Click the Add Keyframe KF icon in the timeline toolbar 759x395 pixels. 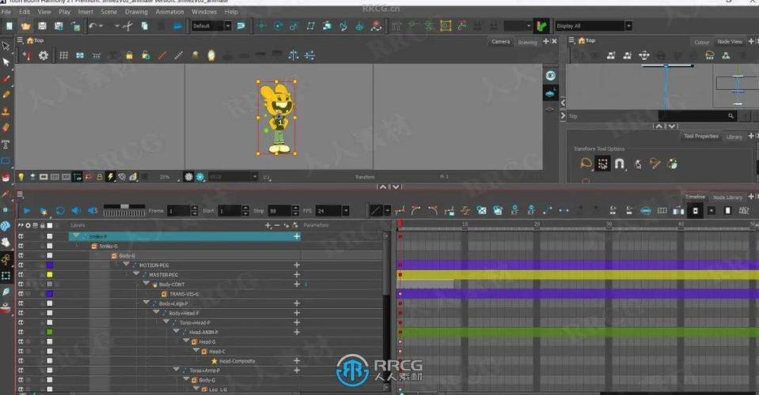[514, 210]
